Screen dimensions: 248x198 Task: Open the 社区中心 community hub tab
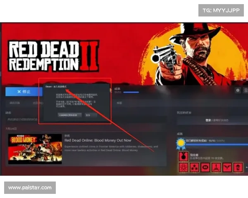click(38, 103)
